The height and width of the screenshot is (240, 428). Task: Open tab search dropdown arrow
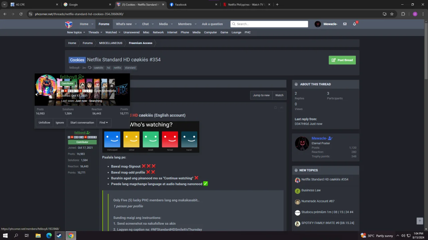[4, 5]
